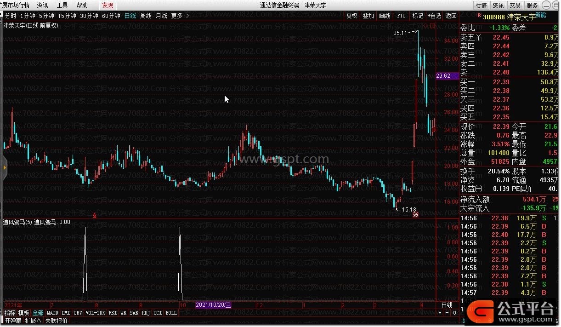This screenshot has width=561, height=327.
Task: Click the 卖一 price 22.40
Action: [501, 72]
